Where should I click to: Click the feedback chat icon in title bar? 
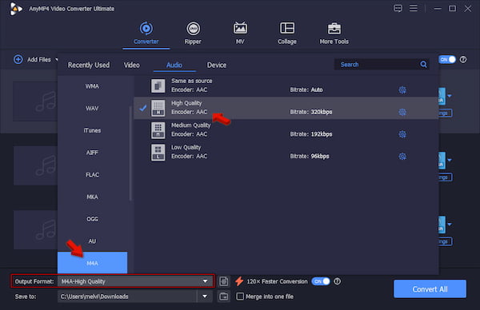[x=398, y=8]
